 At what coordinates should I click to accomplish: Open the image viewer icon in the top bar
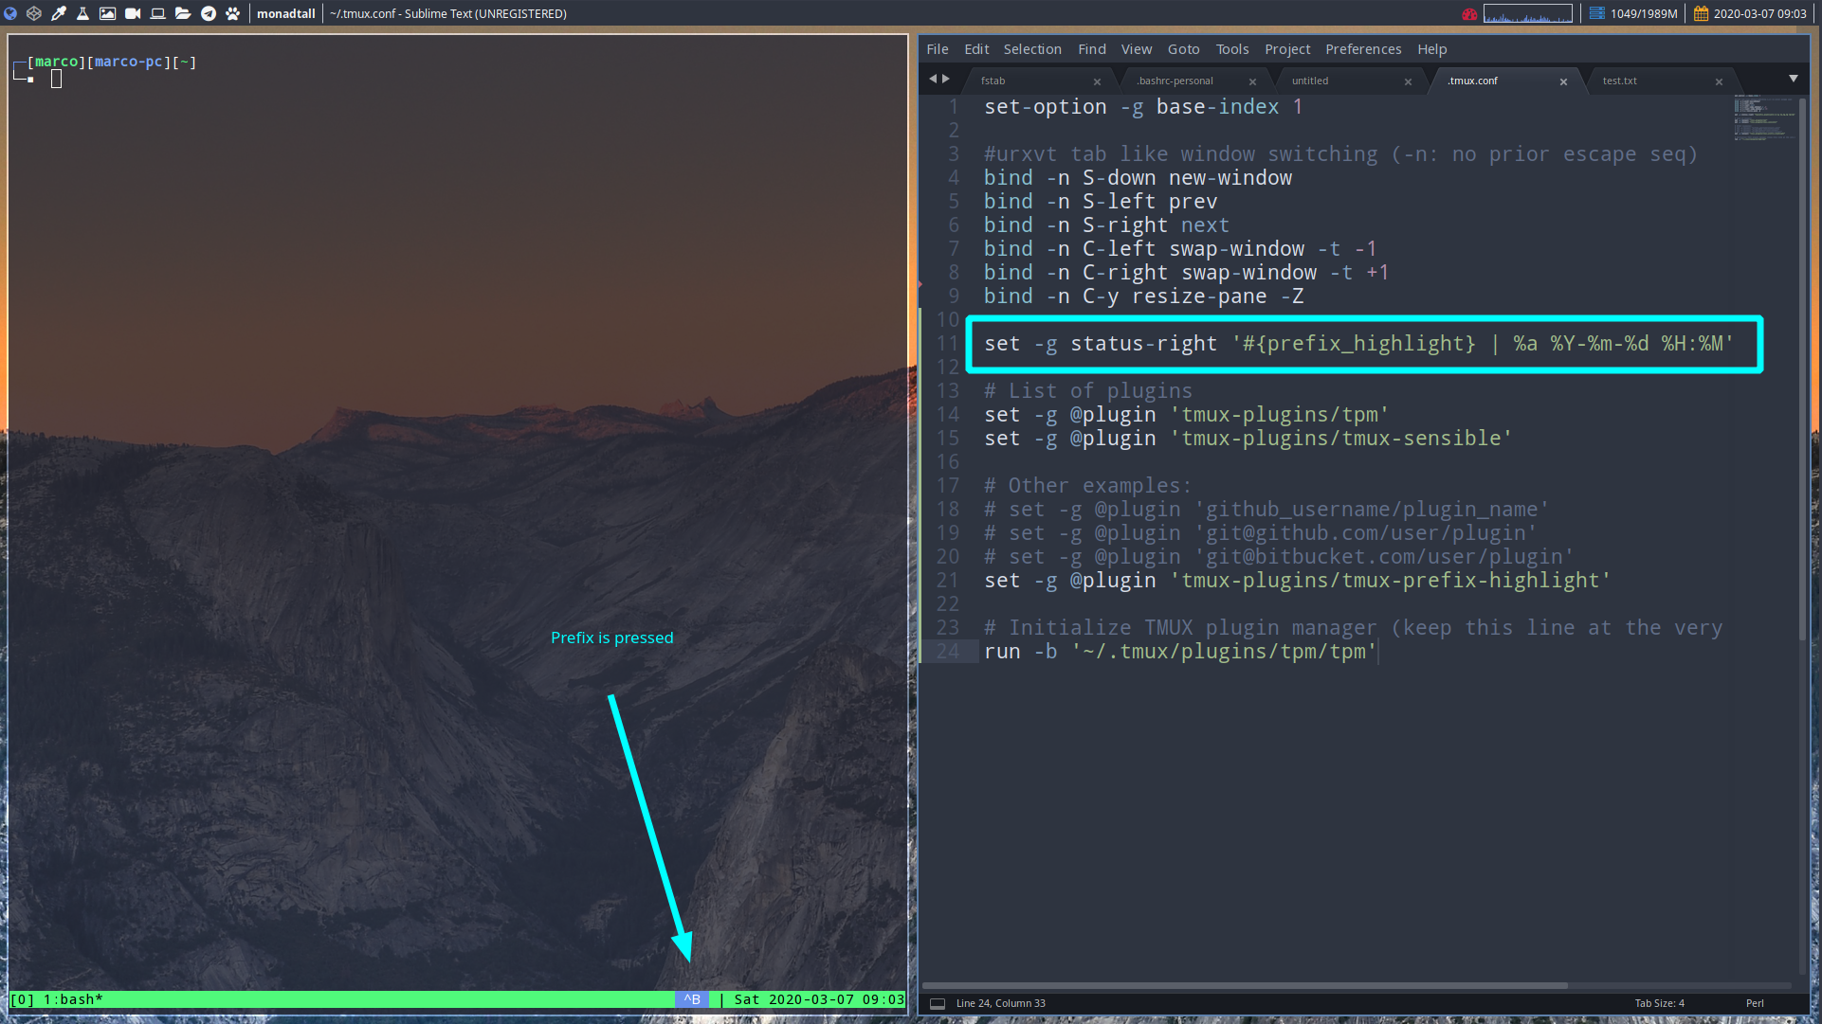point(107,13)
